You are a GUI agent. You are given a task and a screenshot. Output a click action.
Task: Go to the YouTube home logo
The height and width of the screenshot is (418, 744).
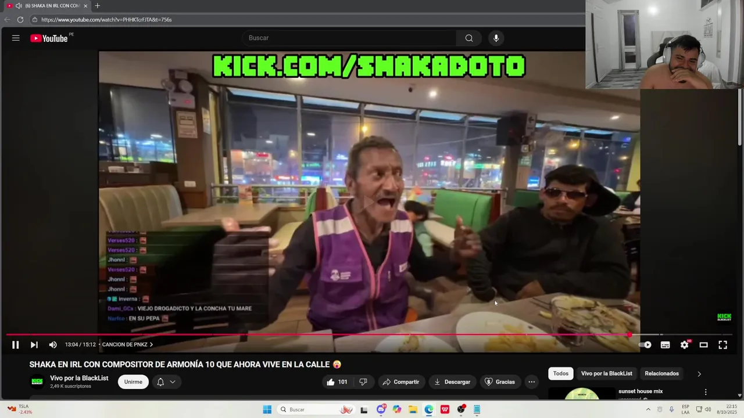49,38
